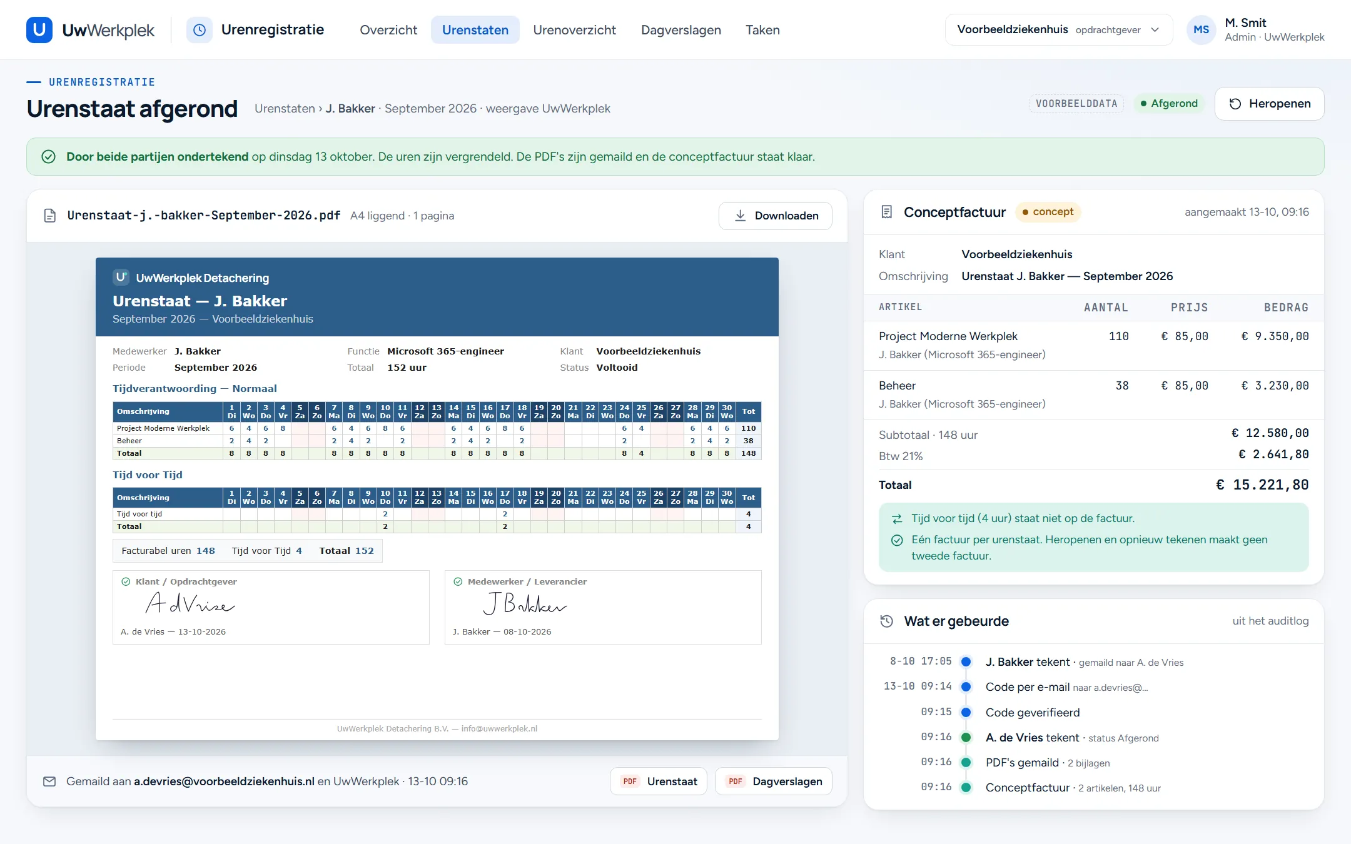This screenshot has width=1351, height=844.
Task: Click the check icon beside Medewerker / Leverancier
Action: 458,581
